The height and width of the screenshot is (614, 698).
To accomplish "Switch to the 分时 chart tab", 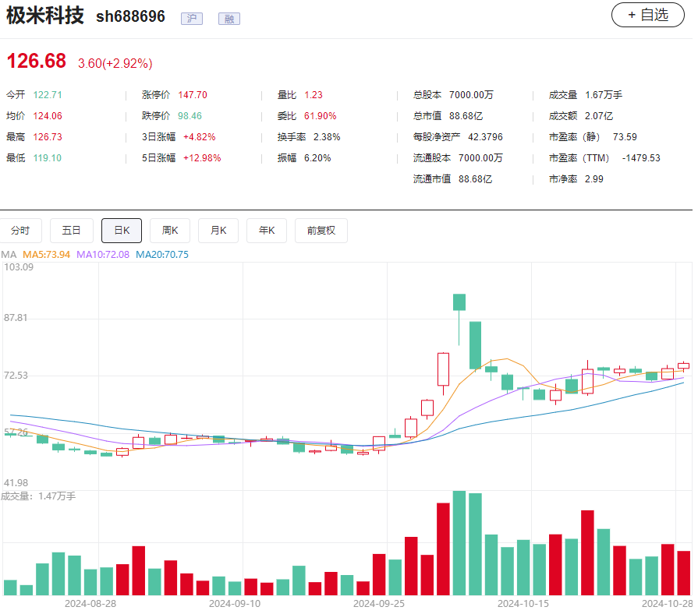I will [x=20, y=231].
